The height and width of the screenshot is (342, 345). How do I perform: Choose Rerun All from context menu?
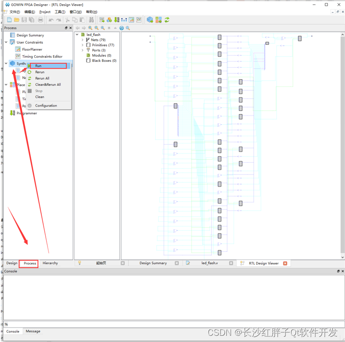(49, 78)
